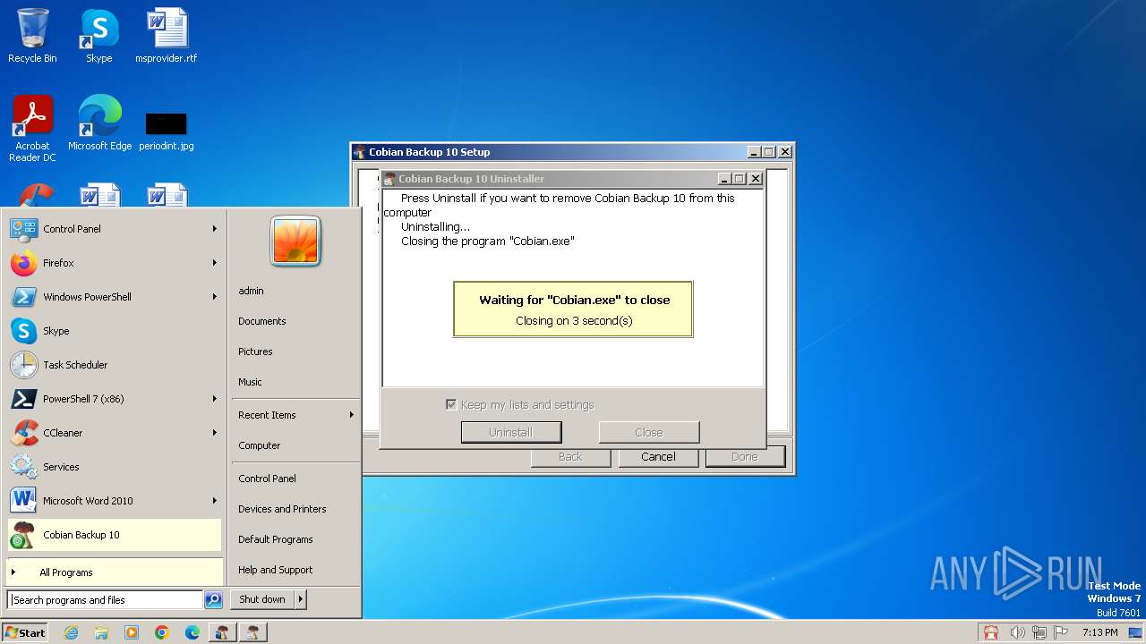Click the Show desktop strip
This screenshot has width=1146, height=644.
point(1136,632)
